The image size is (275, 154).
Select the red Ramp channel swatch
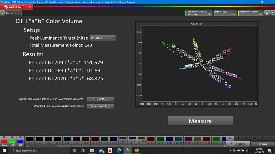pyautogui.click(x=4, y=142)
